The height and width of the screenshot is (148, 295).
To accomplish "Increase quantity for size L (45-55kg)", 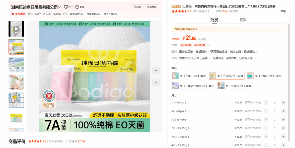I will click(283, 103).
